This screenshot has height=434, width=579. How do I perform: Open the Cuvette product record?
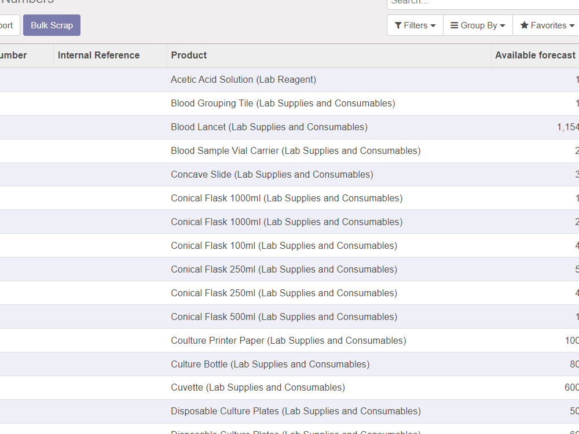pos(258,387)
